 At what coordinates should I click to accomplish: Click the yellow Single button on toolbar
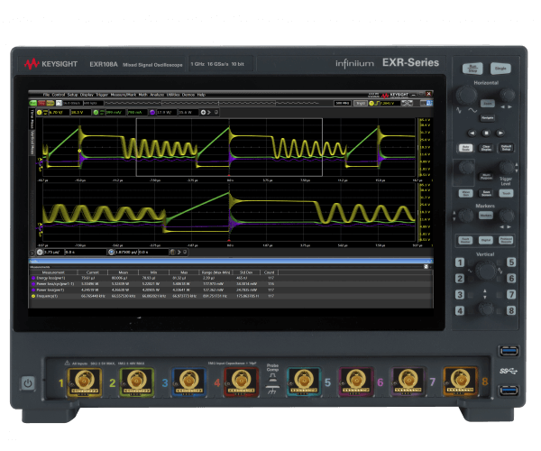click(50, 103)
